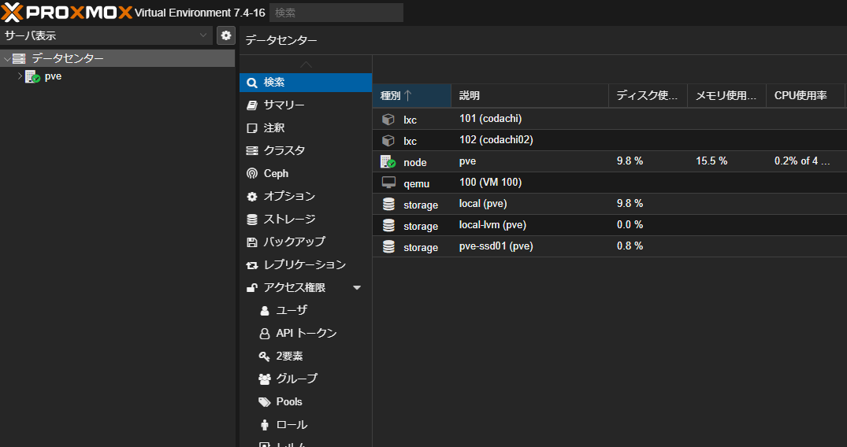Click the note icon beside 注釈
Viewport: 847px width, 447px height.
[251, 128]
